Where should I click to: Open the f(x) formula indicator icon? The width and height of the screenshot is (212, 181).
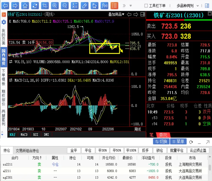click(x=105, y=6)
